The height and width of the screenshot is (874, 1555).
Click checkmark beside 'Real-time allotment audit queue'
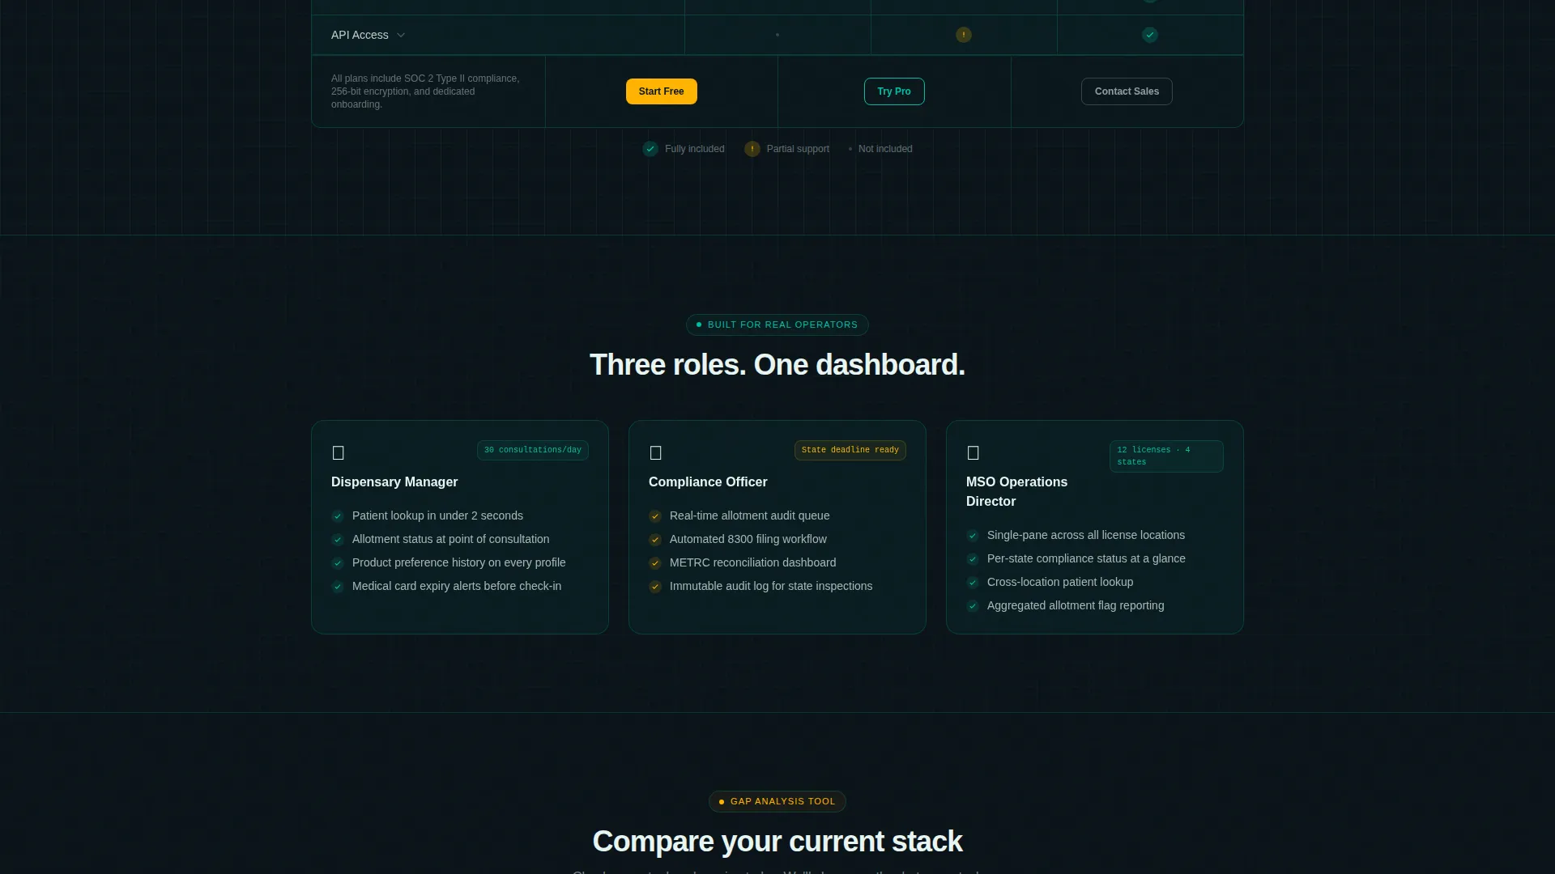(x=655, y=516)
